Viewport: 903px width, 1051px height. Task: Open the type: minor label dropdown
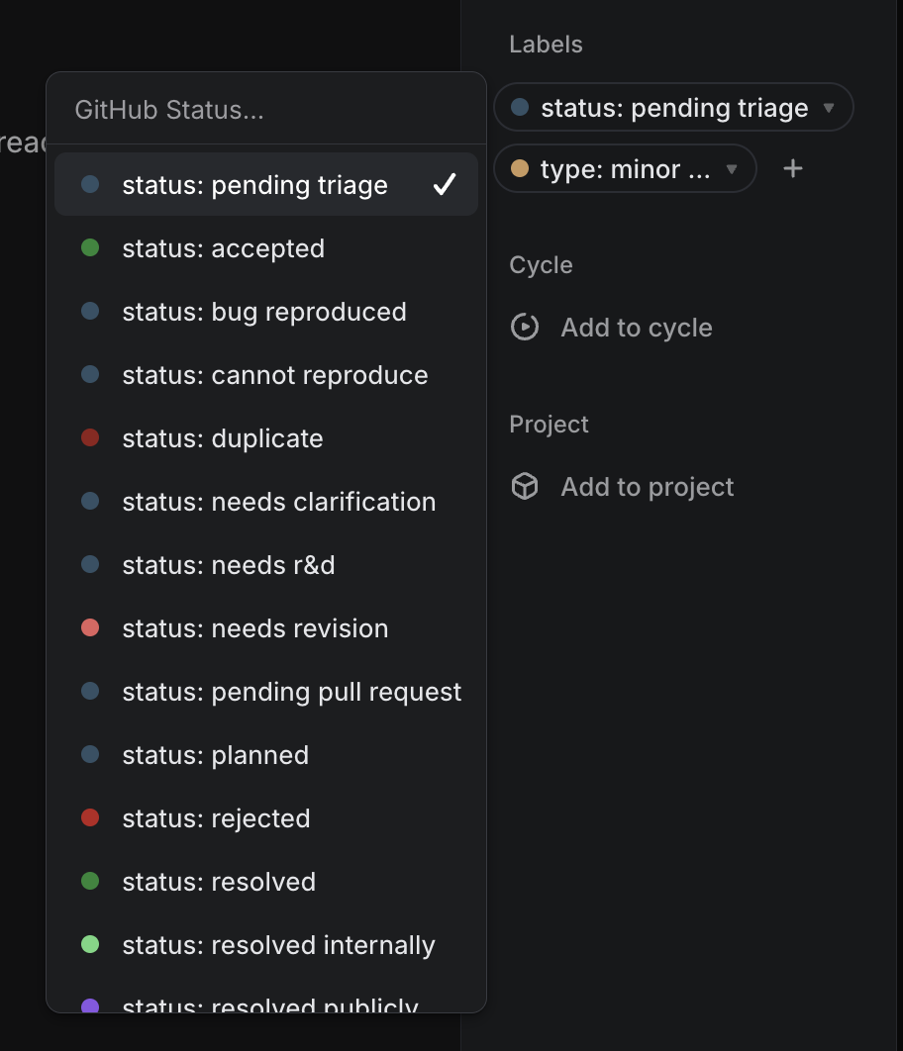626,169
